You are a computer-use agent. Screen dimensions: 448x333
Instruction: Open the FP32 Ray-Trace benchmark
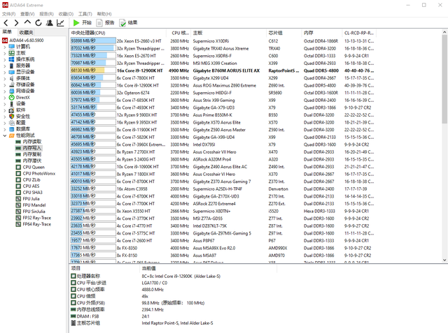pos(34,218)
